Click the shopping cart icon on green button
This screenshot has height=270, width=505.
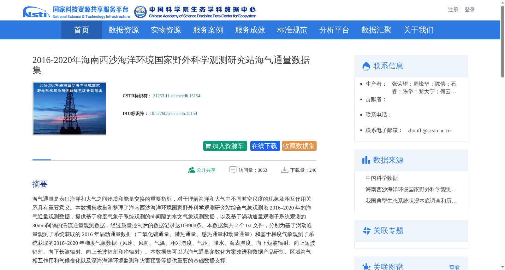208,146
